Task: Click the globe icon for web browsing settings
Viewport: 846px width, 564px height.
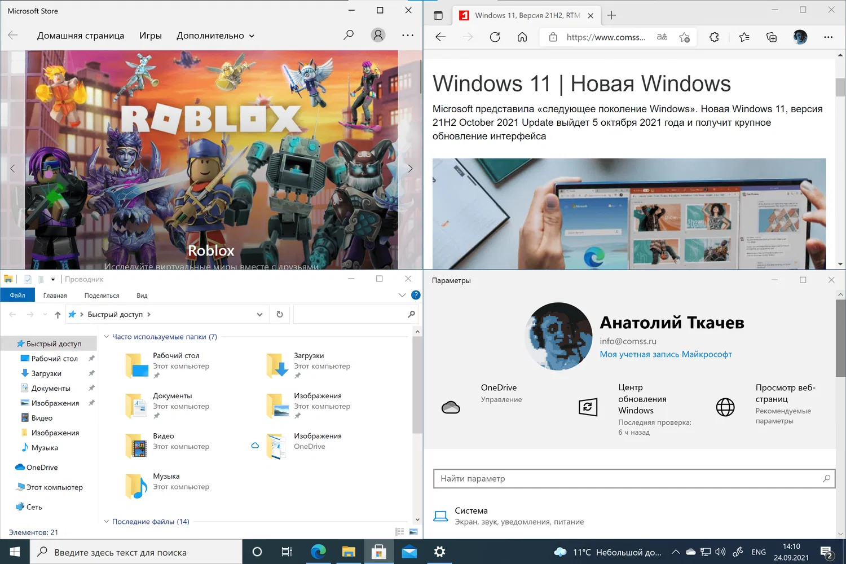Action: point(725,407)
